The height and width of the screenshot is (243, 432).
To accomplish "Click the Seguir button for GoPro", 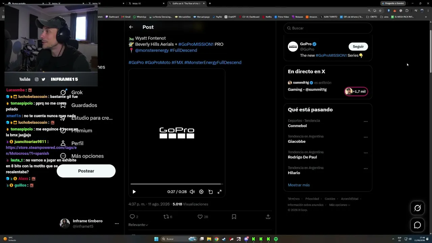I will click(358, 47).
